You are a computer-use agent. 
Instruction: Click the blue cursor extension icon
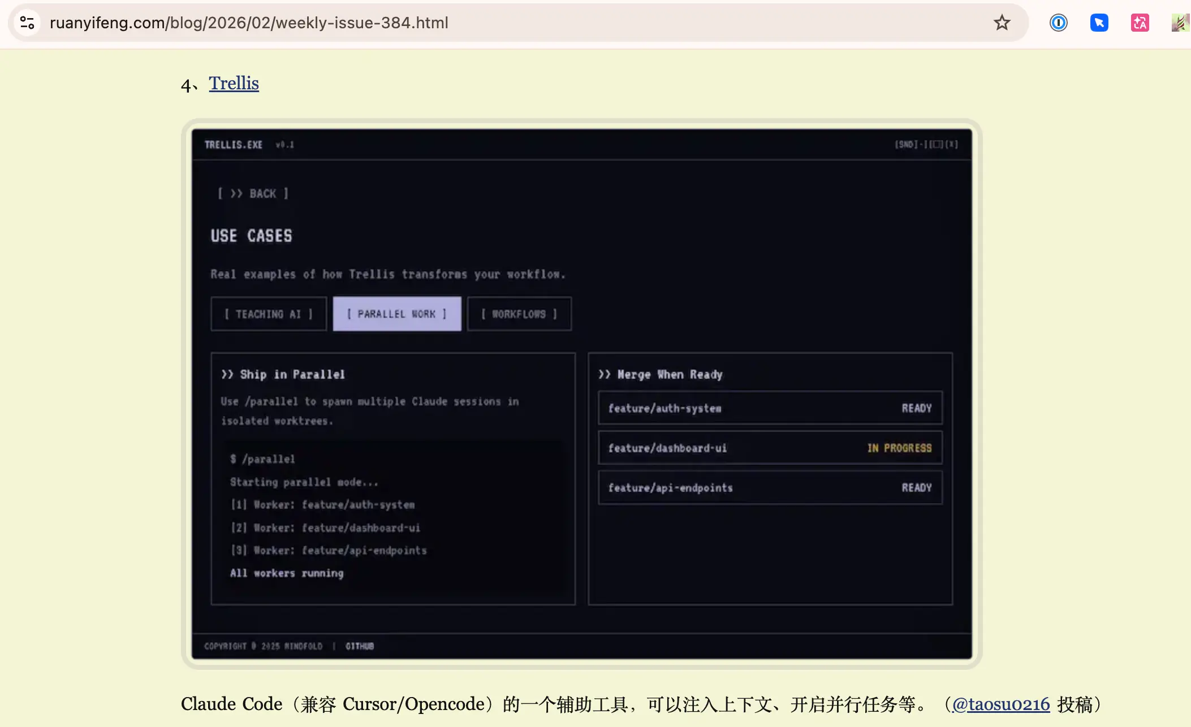(1099, 23)
